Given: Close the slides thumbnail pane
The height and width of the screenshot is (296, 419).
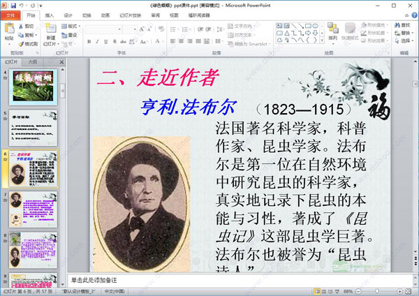Looking at the screenshot, I should [61, 62].
